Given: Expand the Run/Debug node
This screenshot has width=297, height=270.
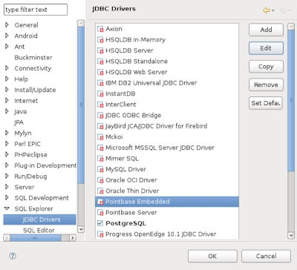Looking at the screenshot, I should click(7, 176).
